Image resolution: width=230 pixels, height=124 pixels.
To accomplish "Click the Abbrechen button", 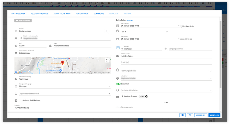I will click(x=201, y=115).
